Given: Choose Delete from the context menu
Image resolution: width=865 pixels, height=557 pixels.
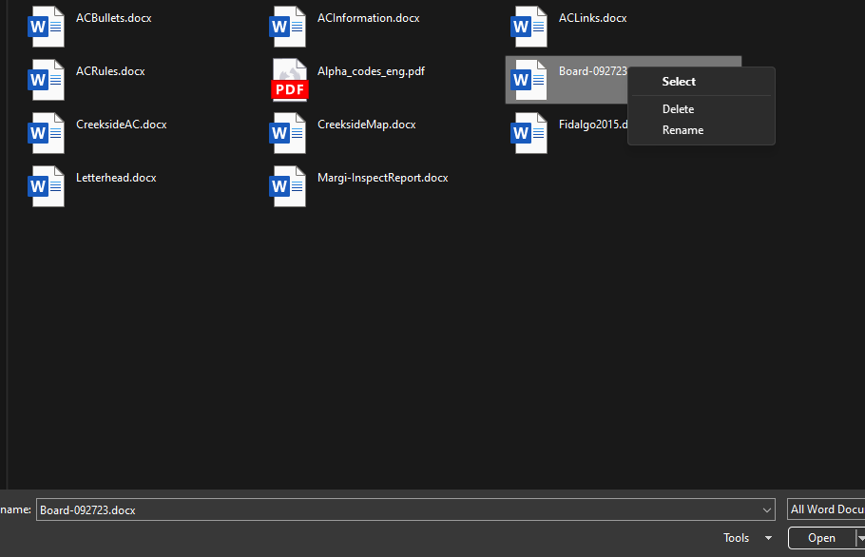Looking at the screenshot, I should pyautogui.click(x=702, y=109).
